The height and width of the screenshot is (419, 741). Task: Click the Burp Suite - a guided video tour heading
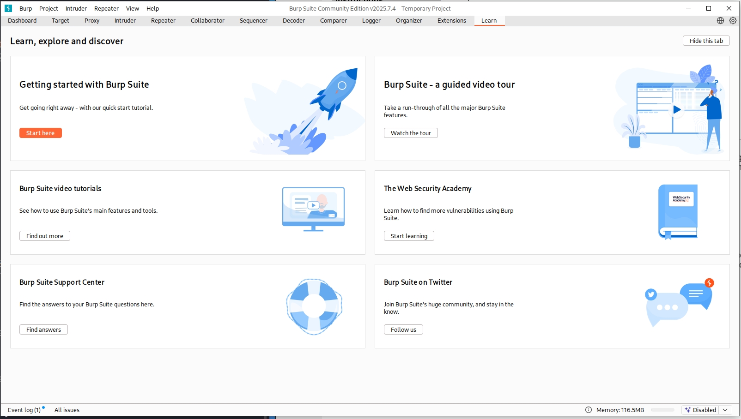click(x=449, y=84)
